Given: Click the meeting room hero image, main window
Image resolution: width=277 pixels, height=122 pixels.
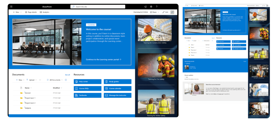Looking at the screenshot, I should [47, 42].
